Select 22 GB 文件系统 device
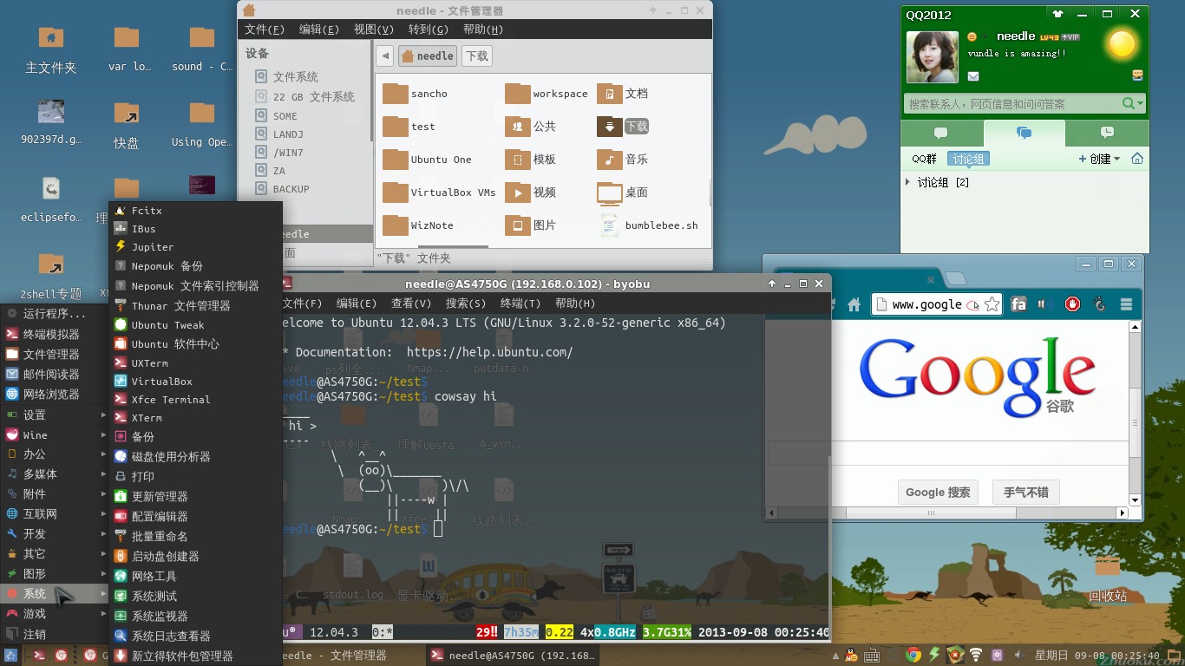The width and height of the screenshot is (1185, 666). point(304,96)
